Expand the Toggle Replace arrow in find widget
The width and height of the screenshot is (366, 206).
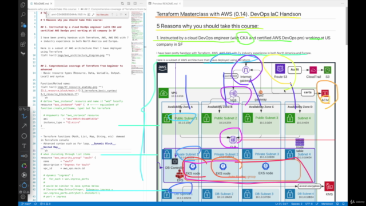click(48, 14)
